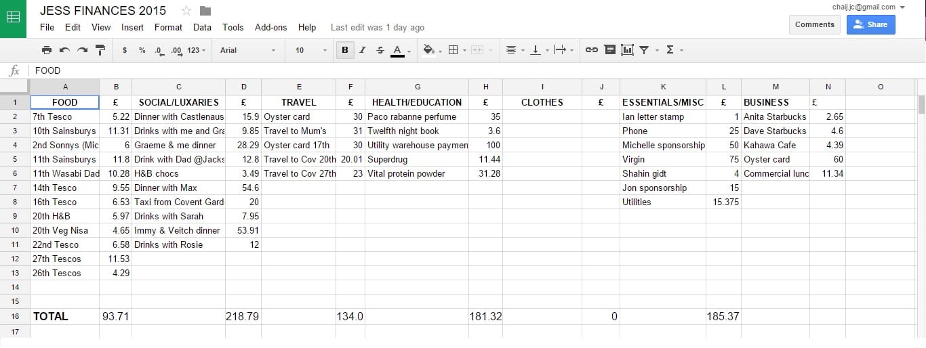Open the Functions sigma menu

pyautogui.click(x=673, y=50)
